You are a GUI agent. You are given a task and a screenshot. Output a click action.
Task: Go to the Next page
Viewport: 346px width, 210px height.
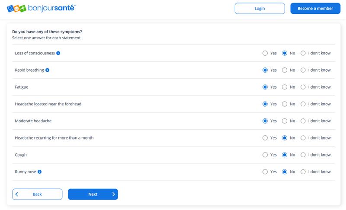[93, 194]
